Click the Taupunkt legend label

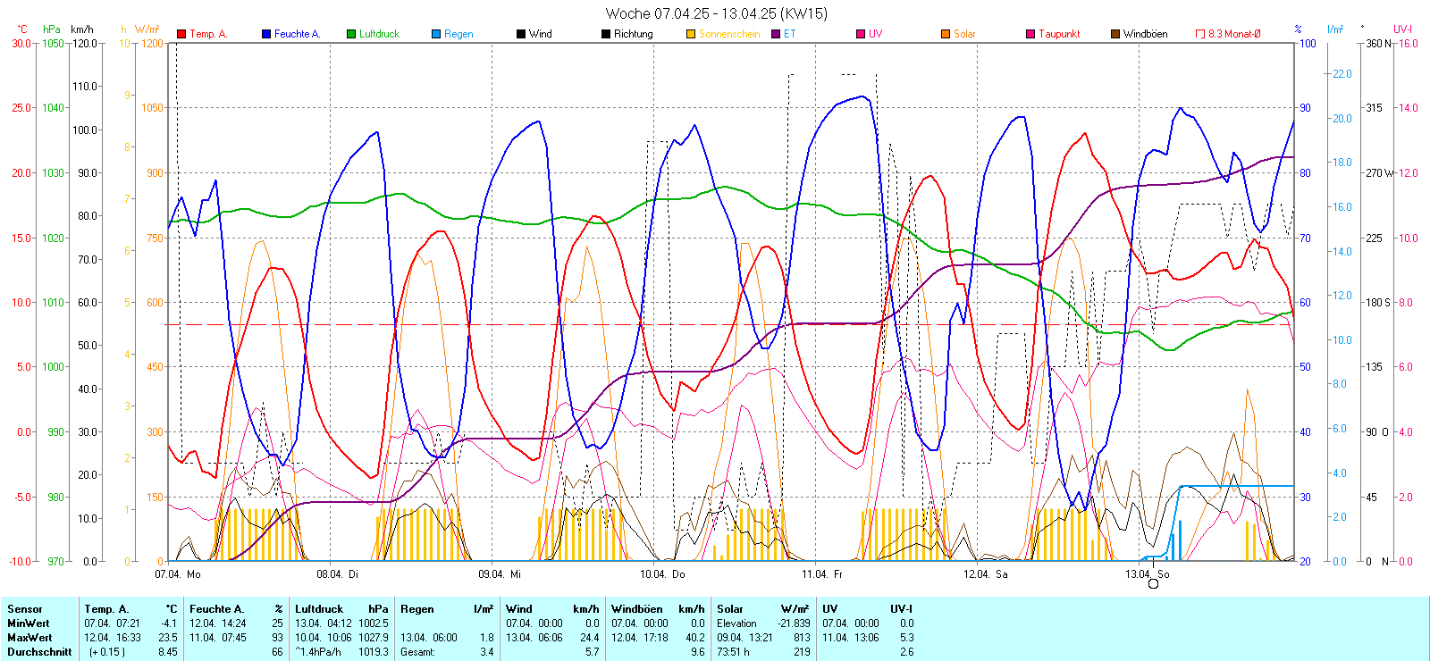pos(1059,34)
